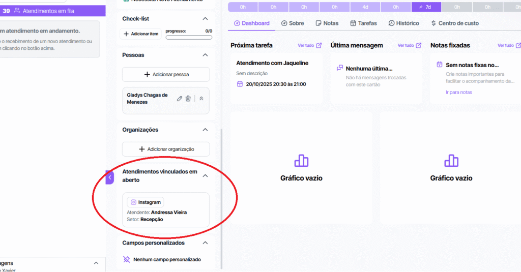Screen dimensions: 521x272
Task: Edit person Gladys Chagas de Menezes
Action: point(180,99)
